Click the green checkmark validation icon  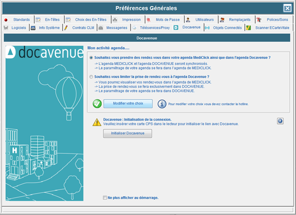[x=97, y=104]
